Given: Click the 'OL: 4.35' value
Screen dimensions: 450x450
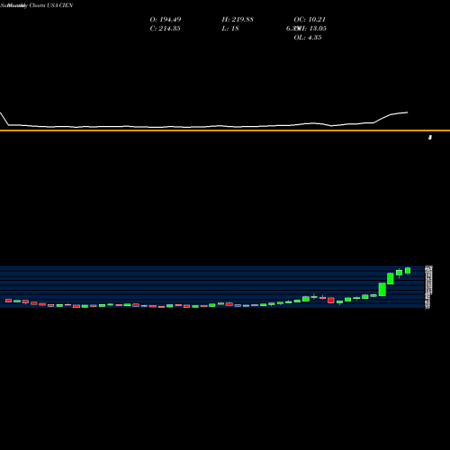Looking at the screenshot, I should coord(308,38).
